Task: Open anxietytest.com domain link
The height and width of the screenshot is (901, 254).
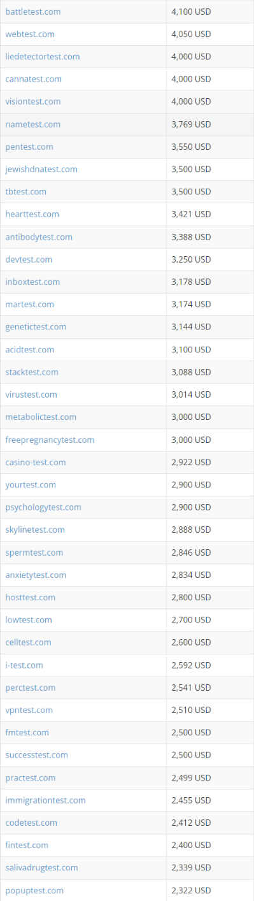Action: (x=36, y=575)
